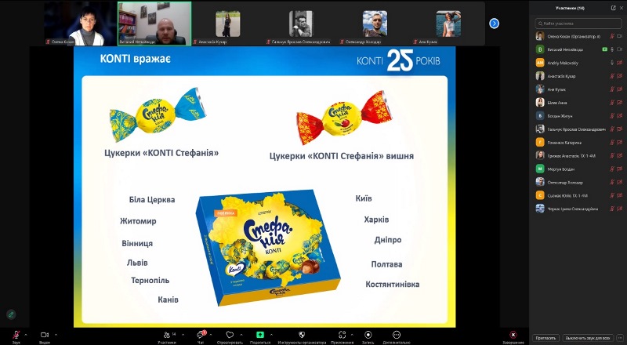Click the Mute All button
This screenshot has height=345, width=627.
click(x=588, y=338)
